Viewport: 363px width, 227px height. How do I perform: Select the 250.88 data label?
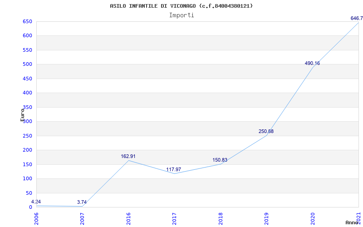(x=266, y=131)
